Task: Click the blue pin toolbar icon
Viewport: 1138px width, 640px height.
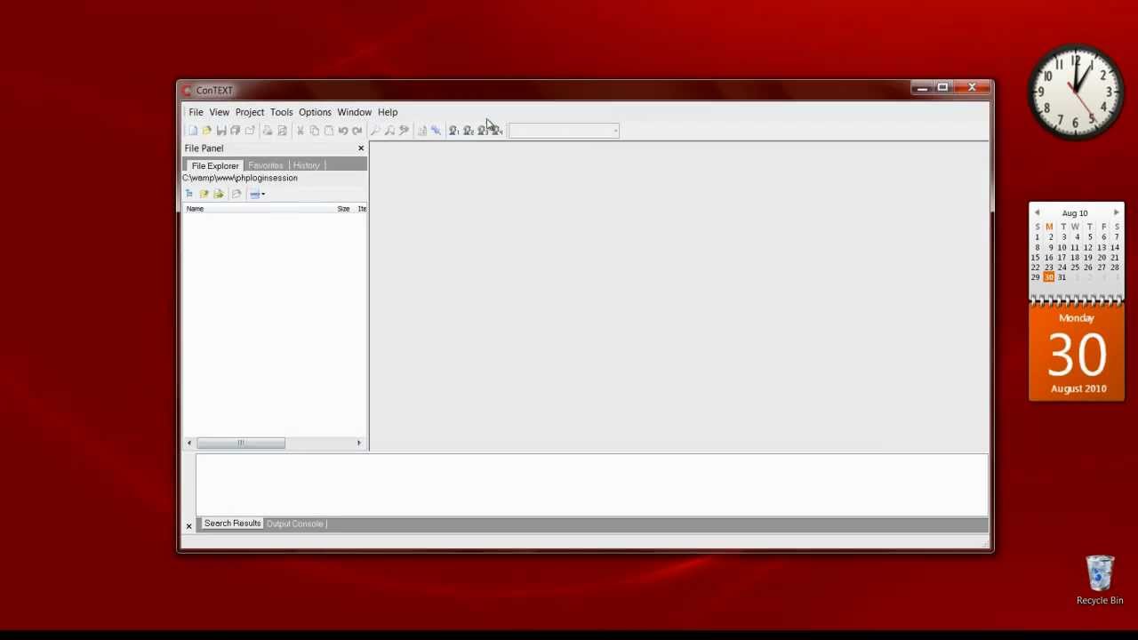Action: (437, 131)
